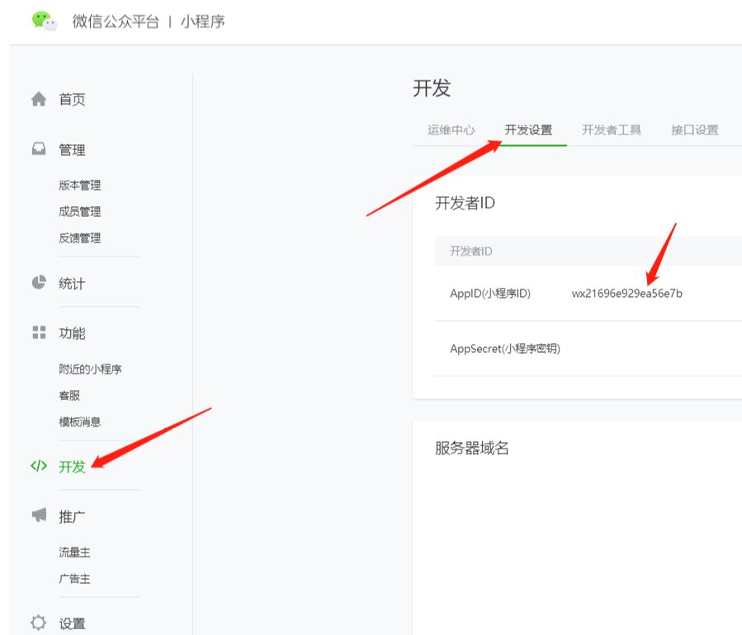The height and width of the screenshot is (635, 742).
Task: Click the 服务器域名 section heading
Action: pos(472,448)
